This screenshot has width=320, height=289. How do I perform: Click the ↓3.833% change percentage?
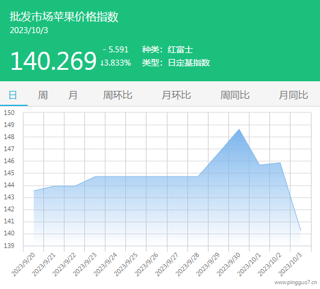[116, 63]
